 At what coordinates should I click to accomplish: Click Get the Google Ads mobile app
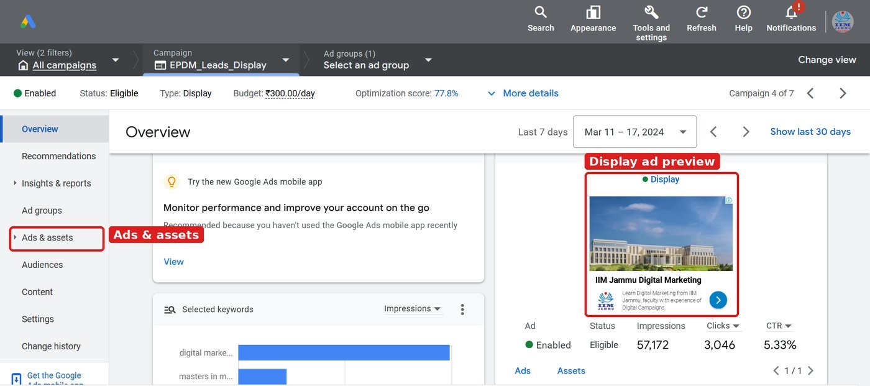click(x=55, y=379)
